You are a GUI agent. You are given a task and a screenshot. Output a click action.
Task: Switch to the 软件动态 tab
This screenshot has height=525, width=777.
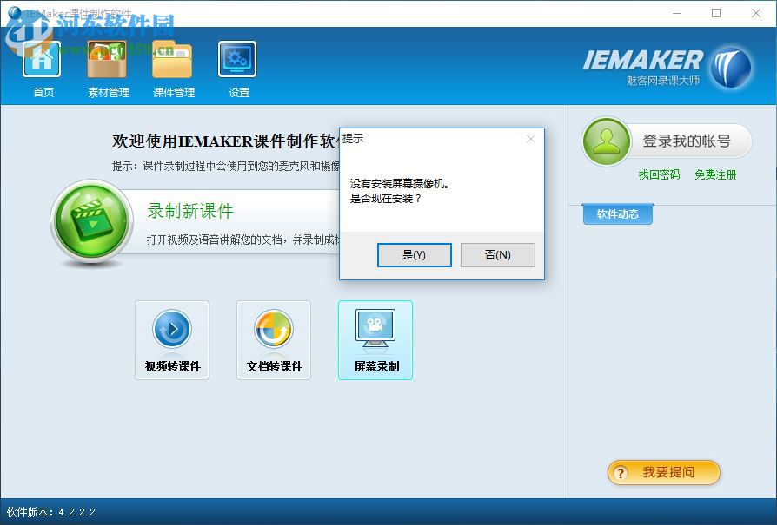[x=616, y=214]
